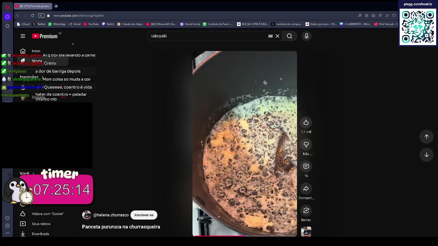This screenshot has width=438, height=246.
Task: Click the Short video progress bar
Action: (245, 236)
